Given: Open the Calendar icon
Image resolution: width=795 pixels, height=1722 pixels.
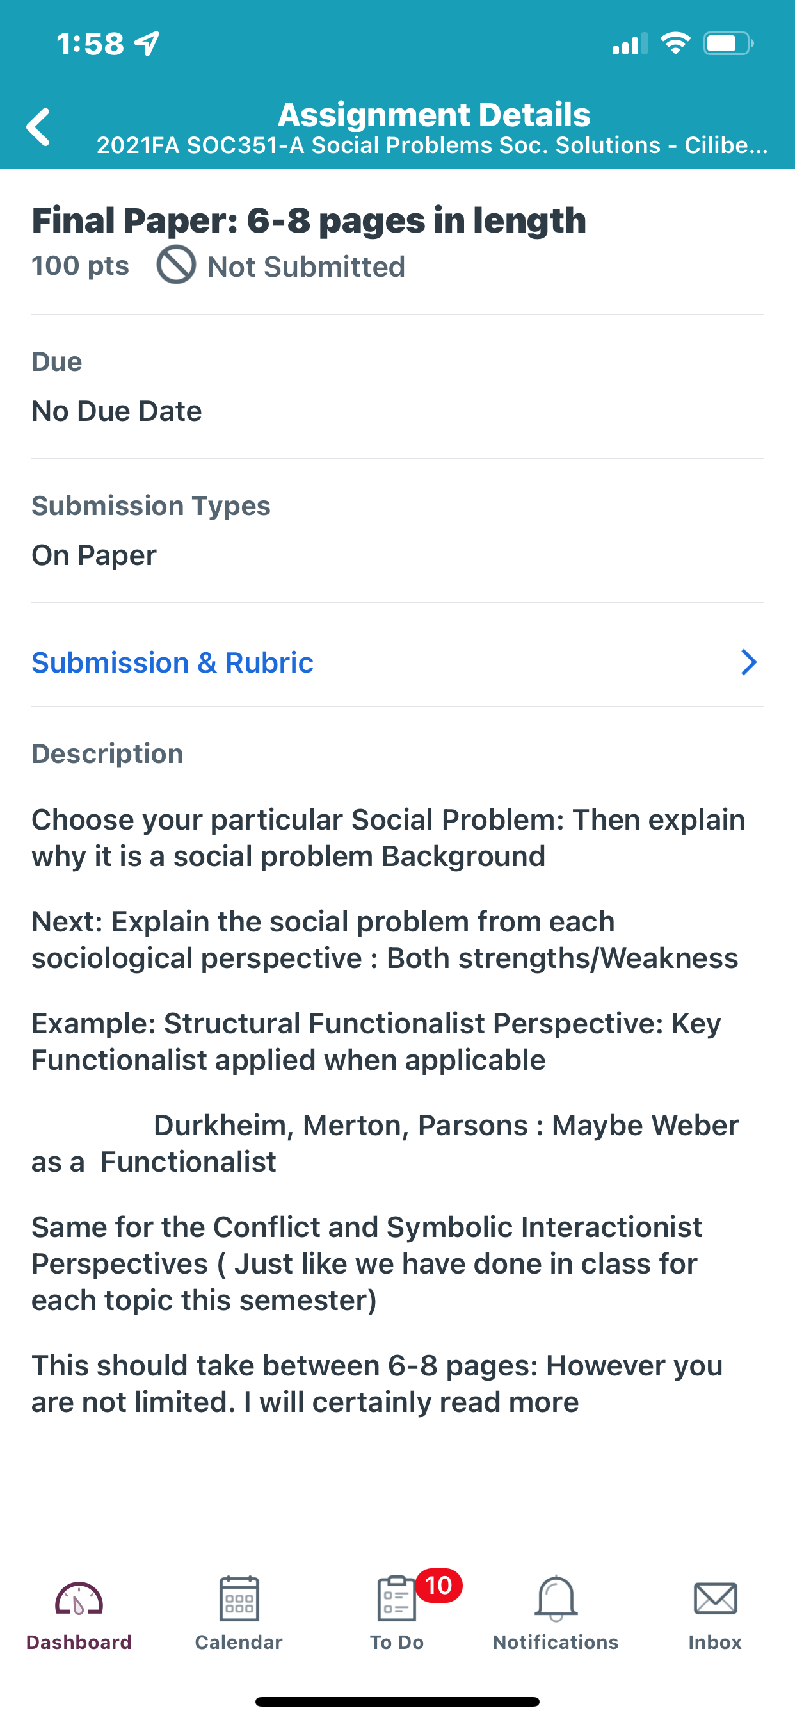Looking at the screenshot, I should click(239, 1599).
